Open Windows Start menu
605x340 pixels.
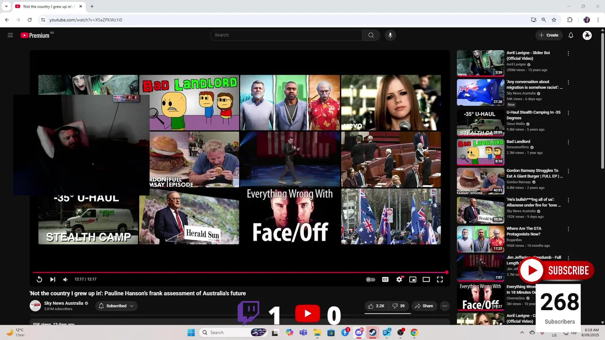click(x=191, y=332)
